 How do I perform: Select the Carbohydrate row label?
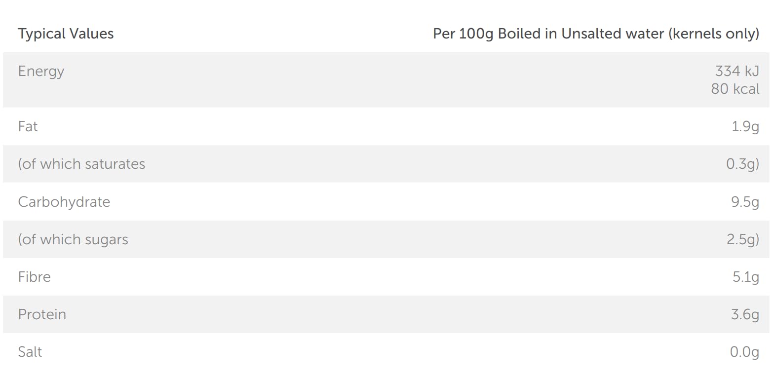64,202
